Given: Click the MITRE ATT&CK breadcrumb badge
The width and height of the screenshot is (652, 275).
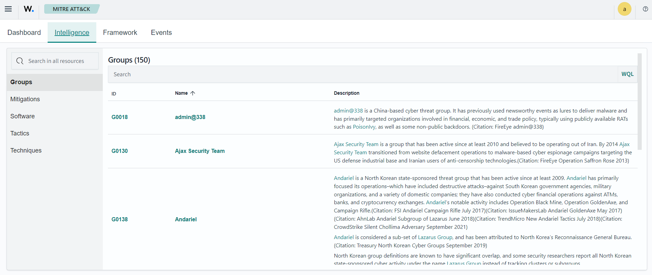Looking at the screenshot, I should (x=72, y=9).
